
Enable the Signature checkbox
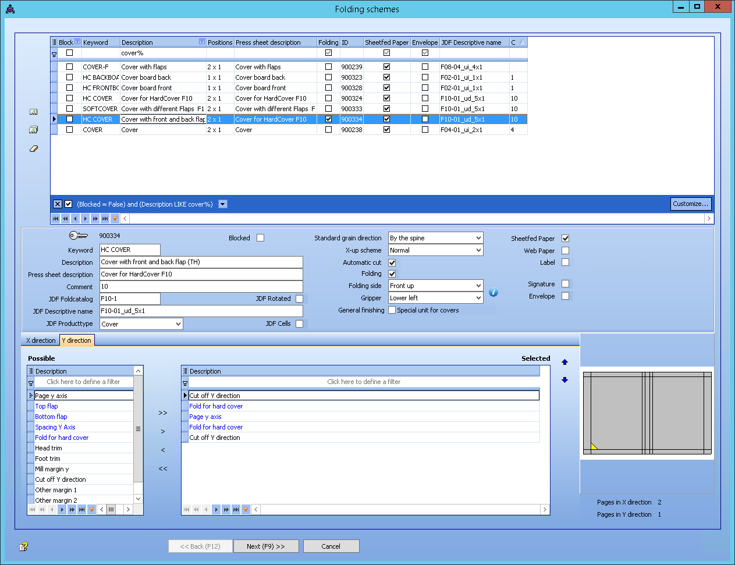click(x=565, y=284)
